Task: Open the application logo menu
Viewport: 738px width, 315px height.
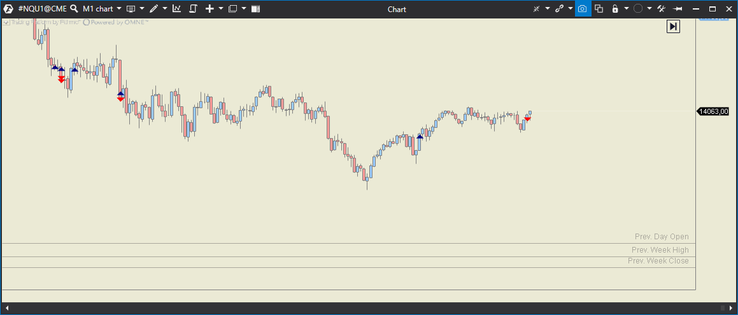Action: [9, 9]
